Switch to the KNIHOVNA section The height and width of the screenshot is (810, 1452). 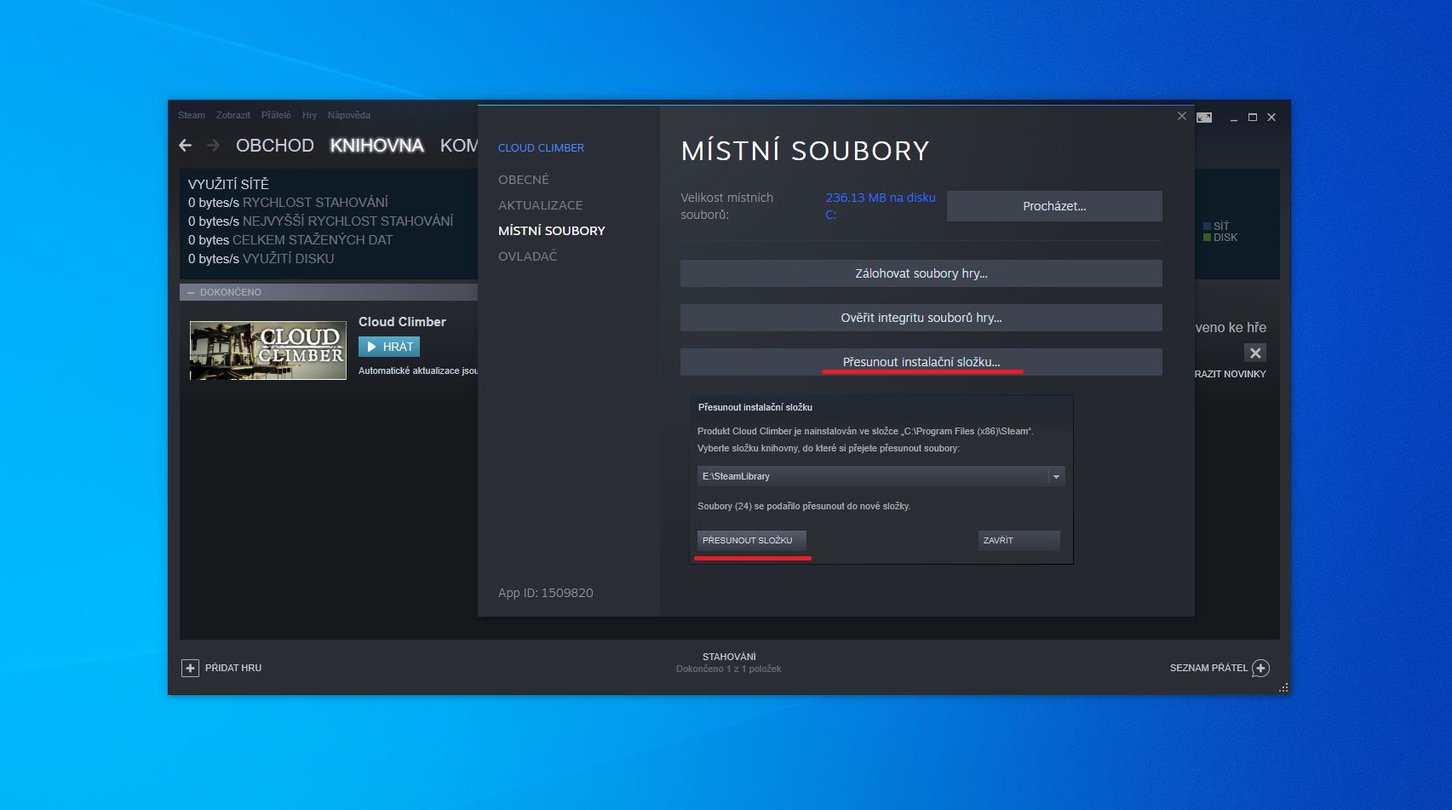376,146
